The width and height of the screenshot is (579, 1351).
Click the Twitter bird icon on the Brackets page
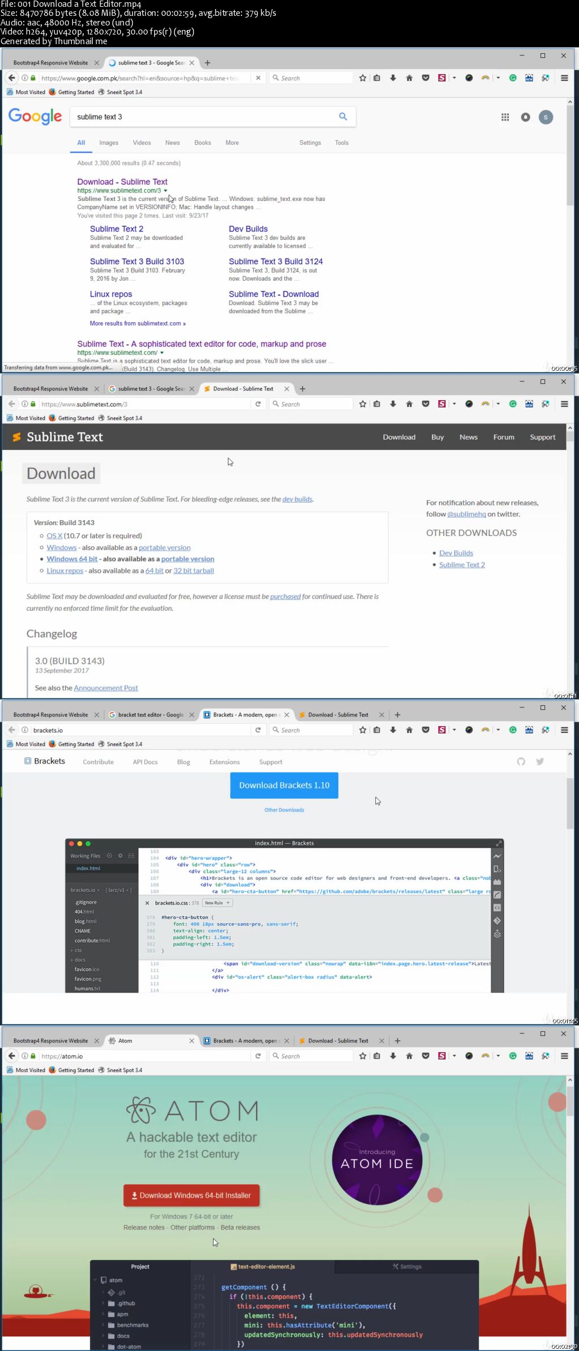[540, 762]
